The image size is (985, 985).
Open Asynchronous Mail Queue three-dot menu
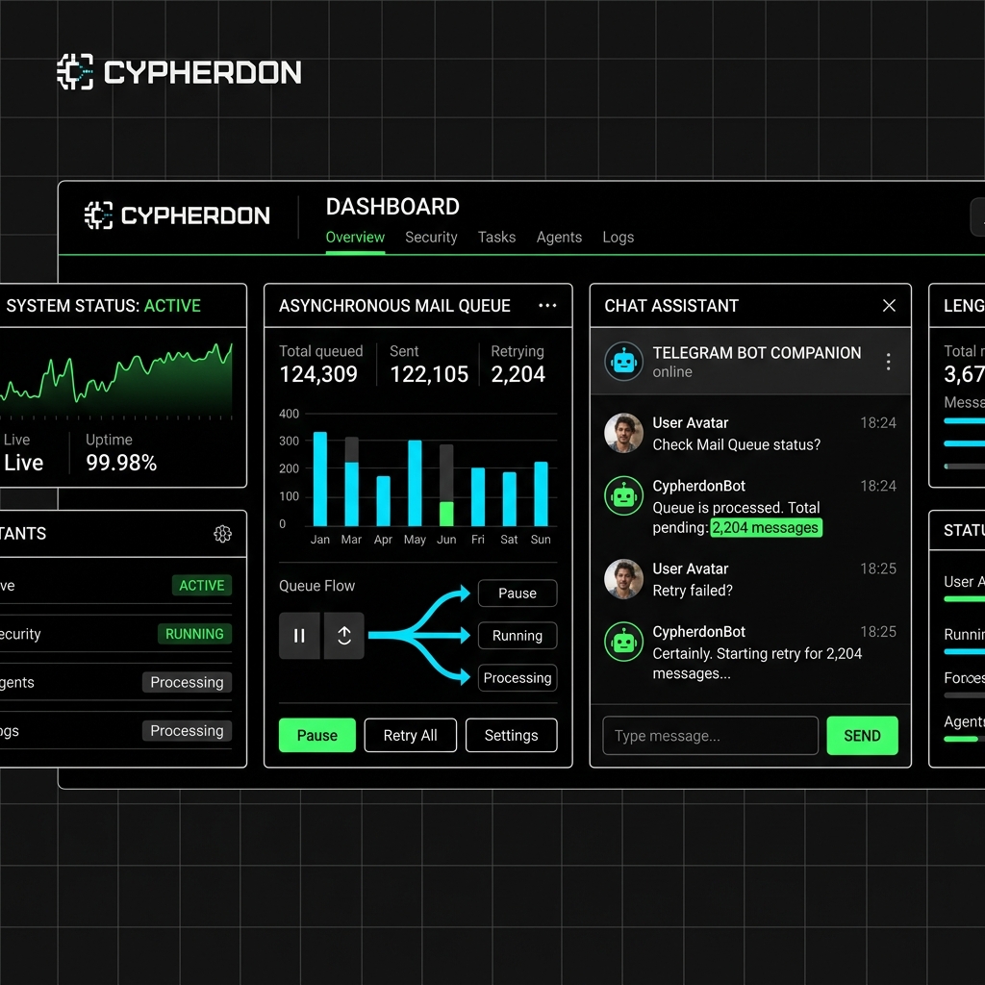(547, 305)
